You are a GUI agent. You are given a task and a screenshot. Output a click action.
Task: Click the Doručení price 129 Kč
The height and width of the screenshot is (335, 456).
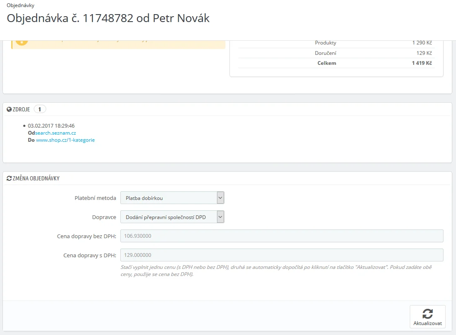point(424,53)
